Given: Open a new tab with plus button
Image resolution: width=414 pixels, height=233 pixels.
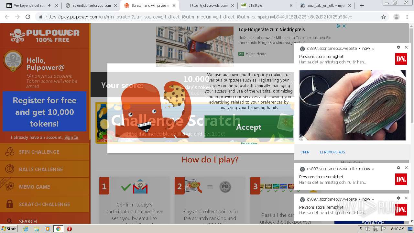Looking at the screenshot, I should tap(362, 6).
